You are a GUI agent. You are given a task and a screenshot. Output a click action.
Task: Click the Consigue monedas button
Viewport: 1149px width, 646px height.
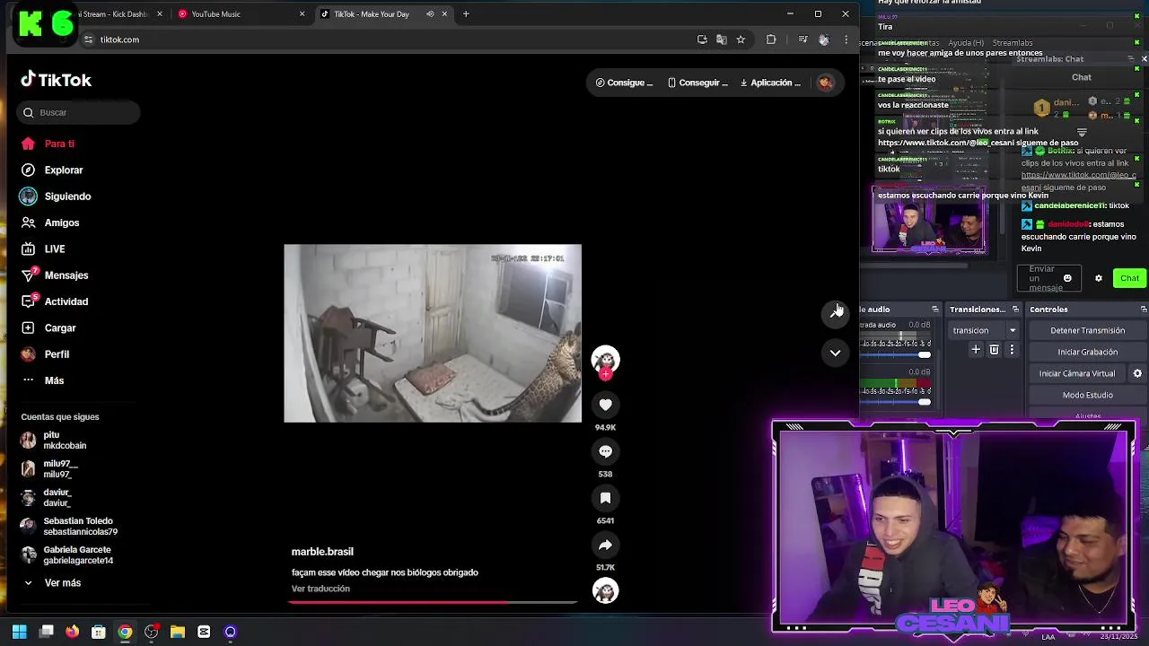click(x=625, y=83)
